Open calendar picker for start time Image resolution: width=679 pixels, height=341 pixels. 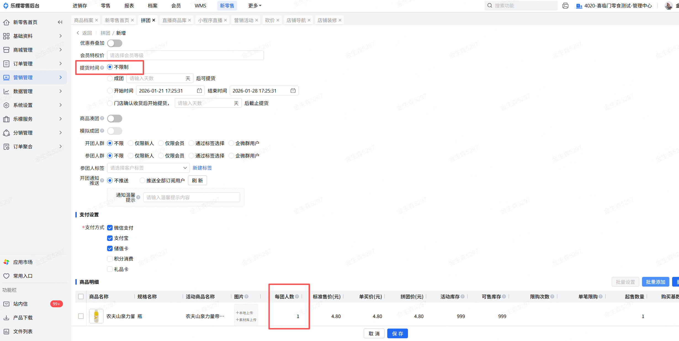(x=199, y=91)
